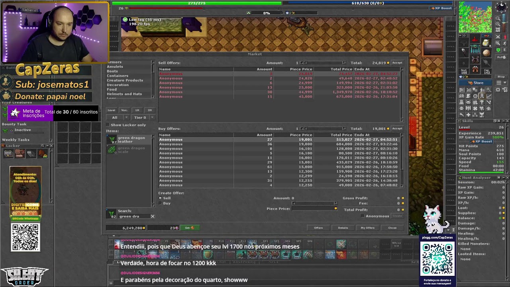This screenshot has height=287, width=510.
Task: Click the Get coins green button
Action: pyautogui.click(x=190, y=228)
